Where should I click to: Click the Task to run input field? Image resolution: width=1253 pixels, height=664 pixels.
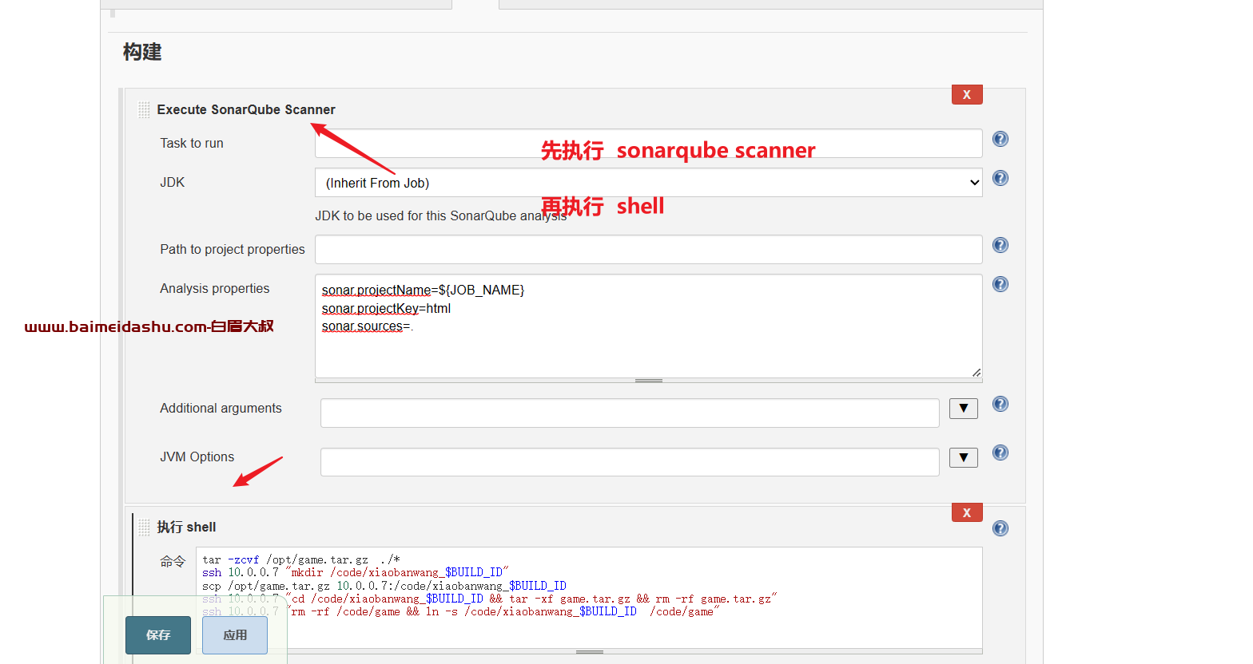click(649, 144)
